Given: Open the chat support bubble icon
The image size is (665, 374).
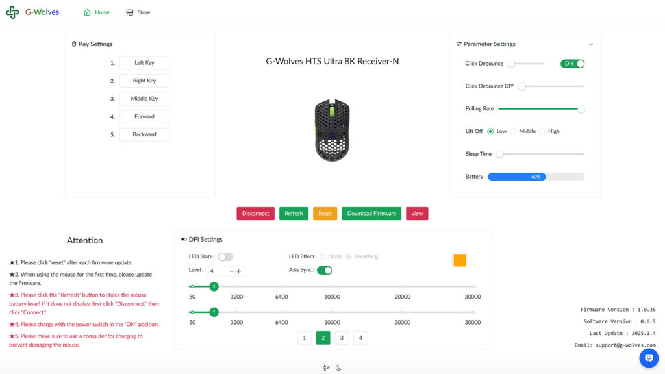Looking at the screenshot, I should [649, 358].
